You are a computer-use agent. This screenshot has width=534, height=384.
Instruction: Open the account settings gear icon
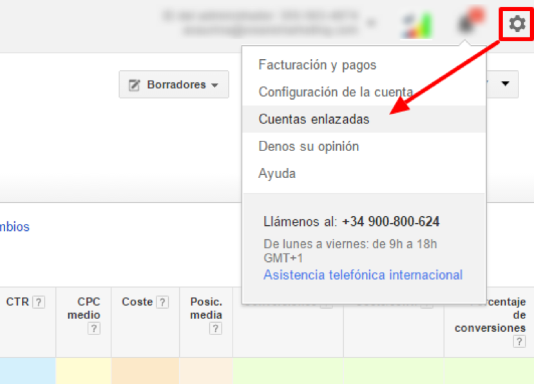click(x=515, y=24)
